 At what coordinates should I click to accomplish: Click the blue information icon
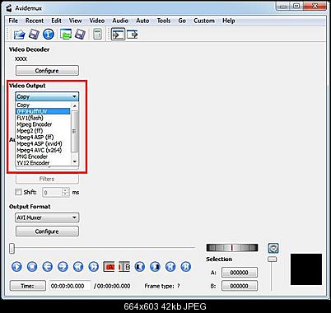point(49,35)
